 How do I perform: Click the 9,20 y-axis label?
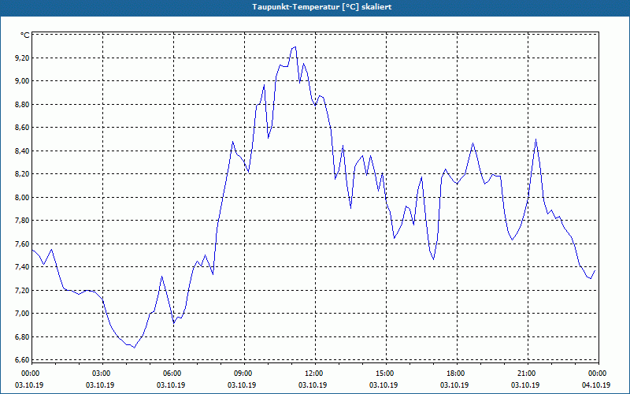coord(23,58)
